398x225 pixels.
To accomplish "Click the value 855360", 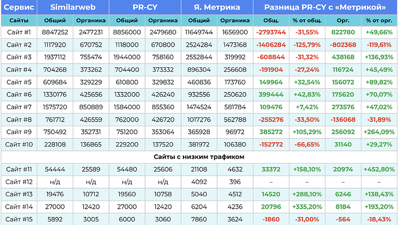I will tap(163, 107).
